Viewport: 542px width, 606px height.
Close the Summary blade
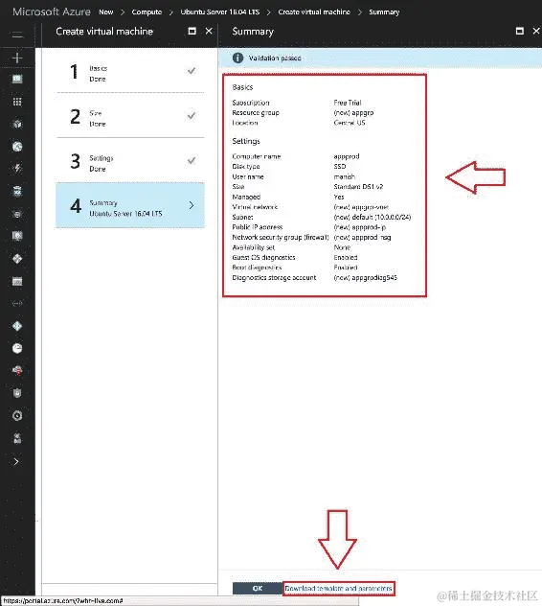(x=536, y=31)
